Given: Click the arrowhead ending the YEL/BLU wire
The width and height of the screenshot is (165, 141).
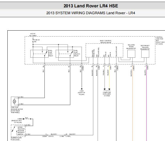Looking at the screenshot, I should pos(105,89).
